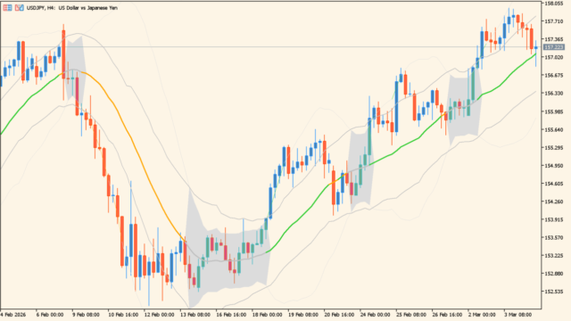Click the 9 Feb 08:00 time label
This screenshot has height=321, width=571.
pos(86,315)
